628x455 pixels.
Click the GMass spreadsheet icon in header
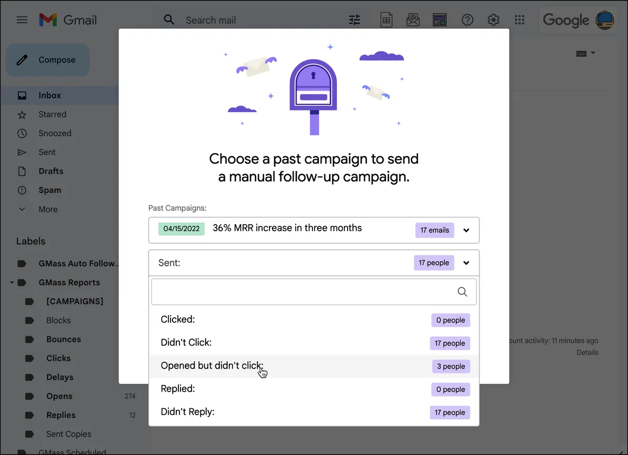(386, 20)
